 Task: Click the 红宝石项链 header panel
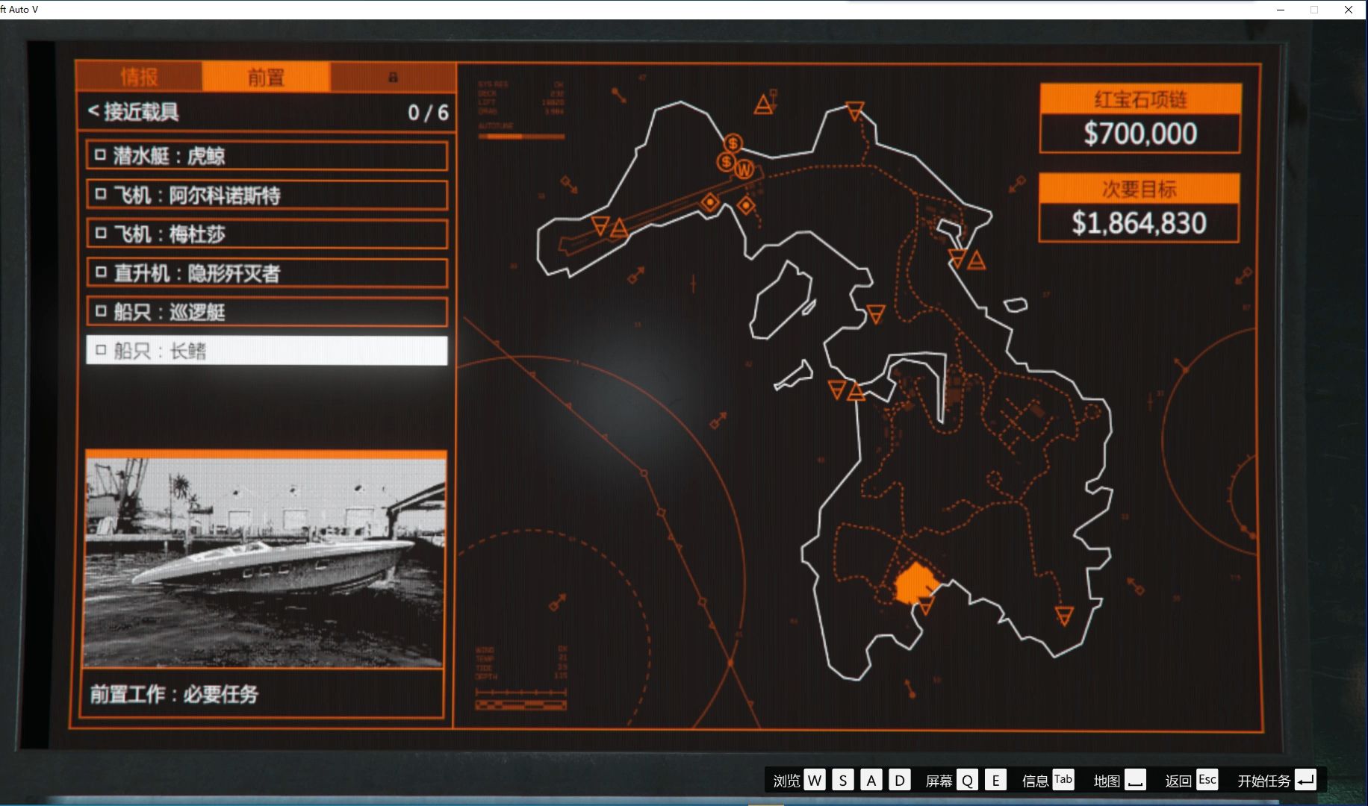click(x=1140, y=99)
